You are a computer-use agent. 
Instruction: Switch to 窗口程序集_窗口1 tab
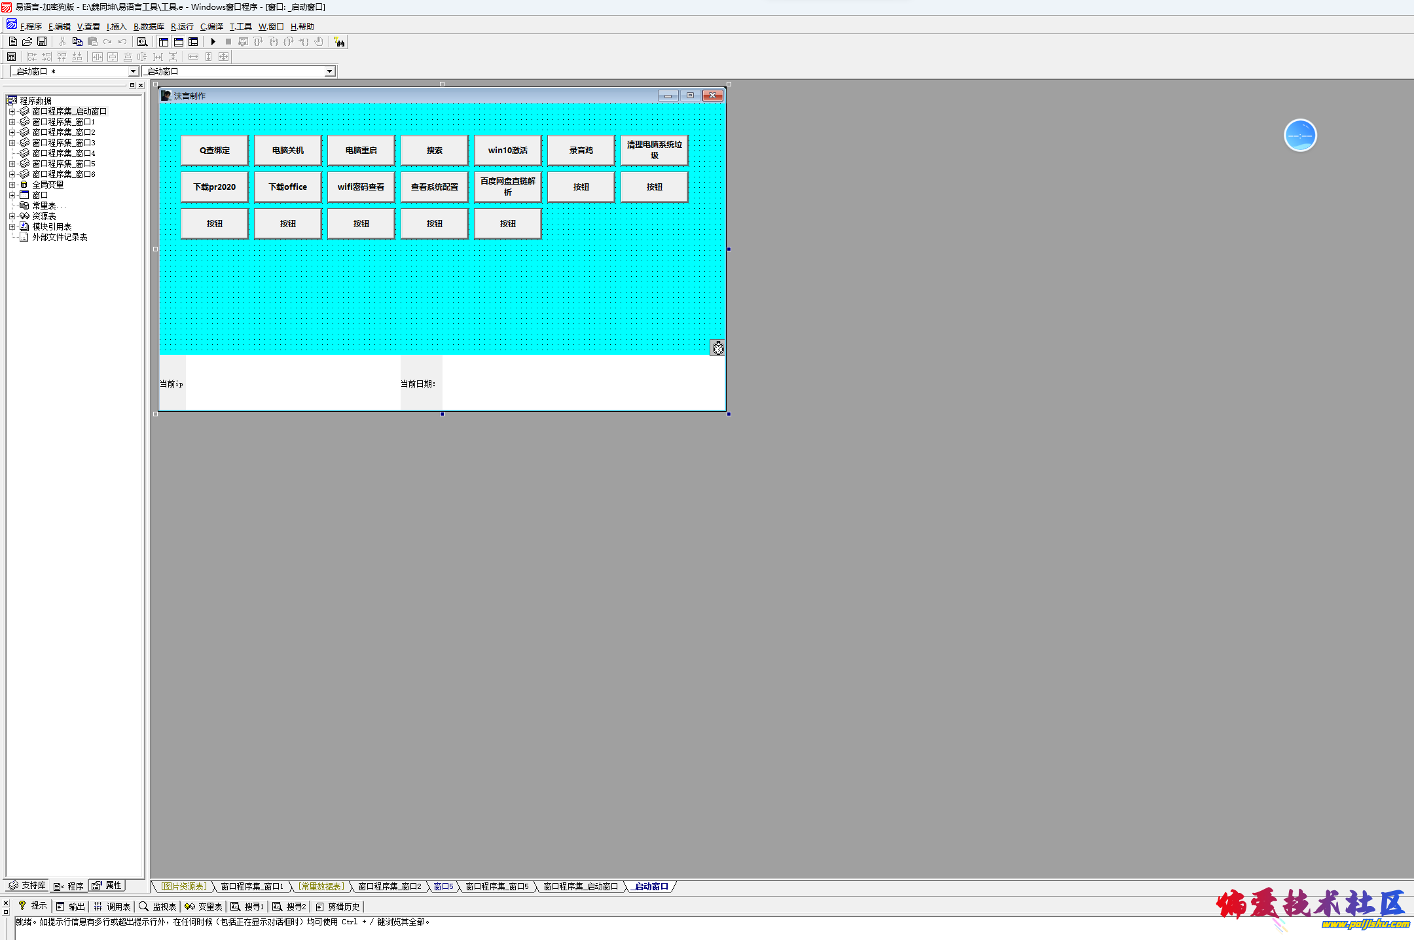[x=252, y=886]
